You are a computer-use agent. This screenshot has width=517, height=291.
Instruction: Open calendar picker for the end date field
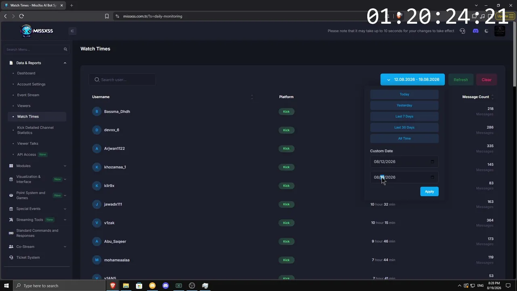(432, 177)
